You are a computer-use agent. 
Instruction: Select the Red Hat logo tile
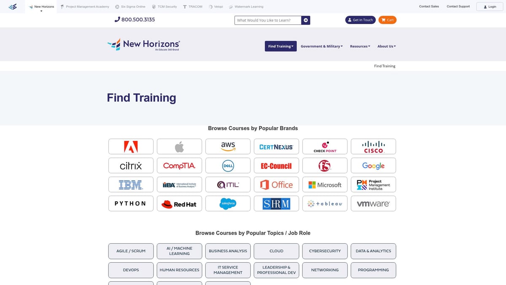[179, 203]
